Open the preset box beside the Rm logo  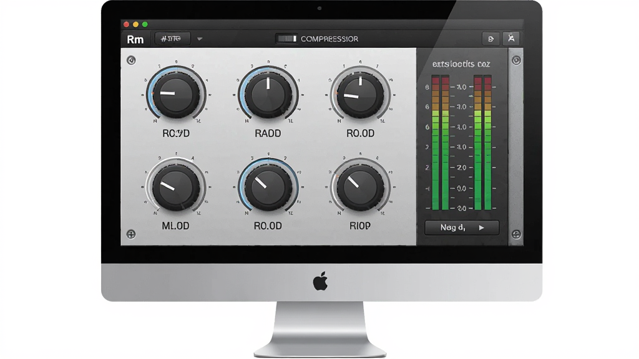[172, 39]
